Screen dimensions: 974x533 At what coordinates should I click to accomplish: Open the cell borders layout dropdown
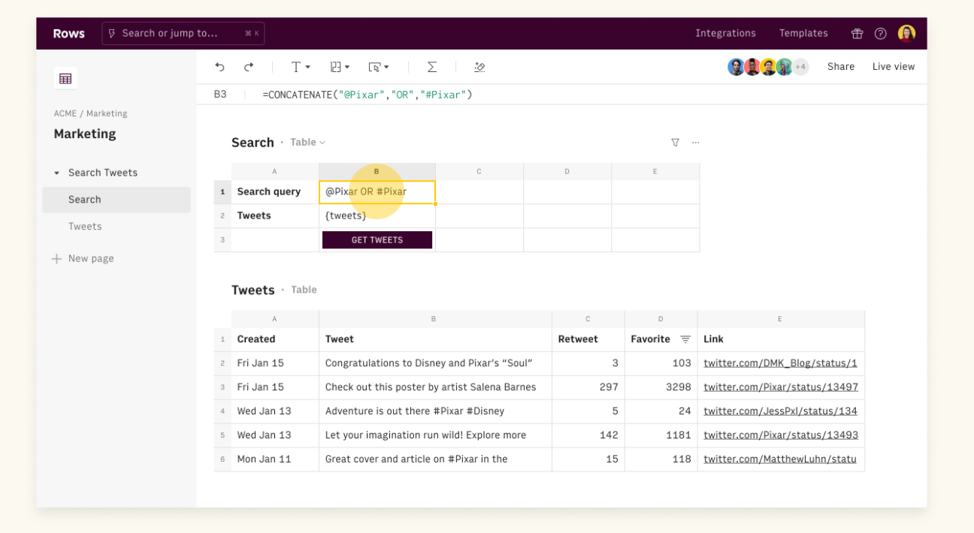pos(340,67)
